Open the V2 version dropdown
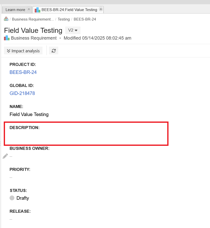This screenshot has width=210, height=228. (73, 30)
